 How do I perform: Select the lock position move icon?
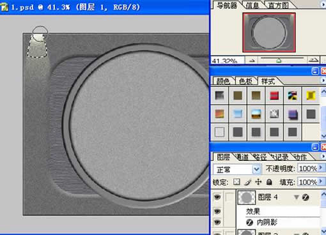point(258,182)
